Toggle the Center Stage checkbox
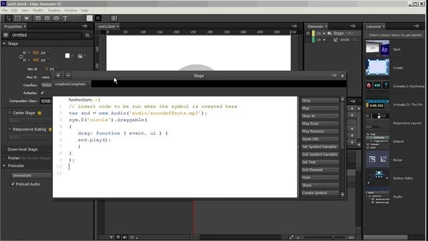Viewport: 428px width, 241px height. [10, 113]
